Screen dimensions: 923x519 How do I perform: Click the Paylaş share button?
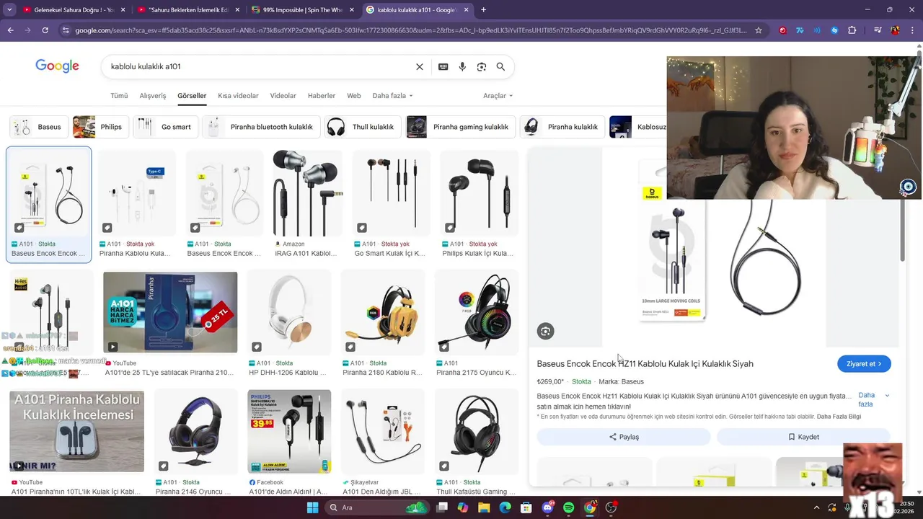click(x=624, y=437)
